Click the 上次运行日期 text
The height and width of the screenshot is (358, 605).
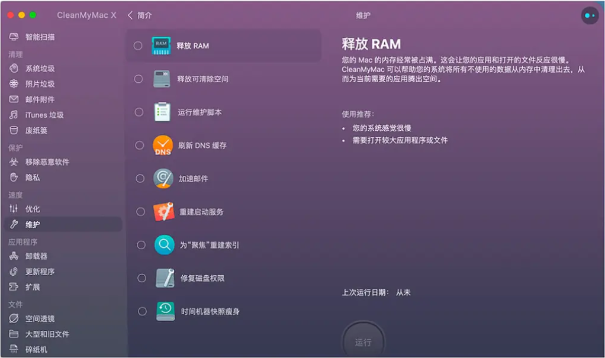pyautogui.click(x=365, y=292)
